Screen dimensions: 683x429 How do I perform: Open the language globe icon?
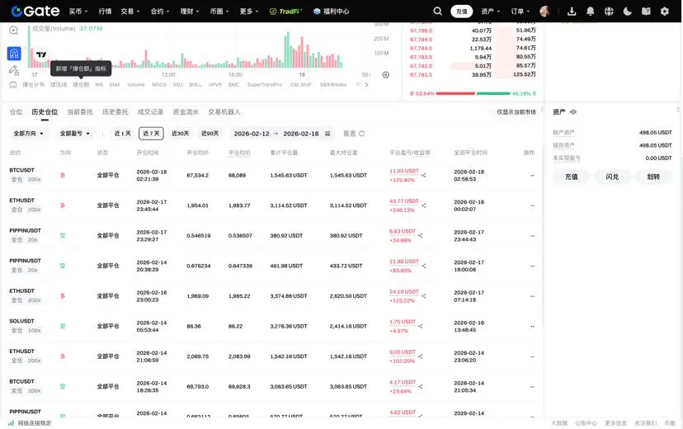609,12
